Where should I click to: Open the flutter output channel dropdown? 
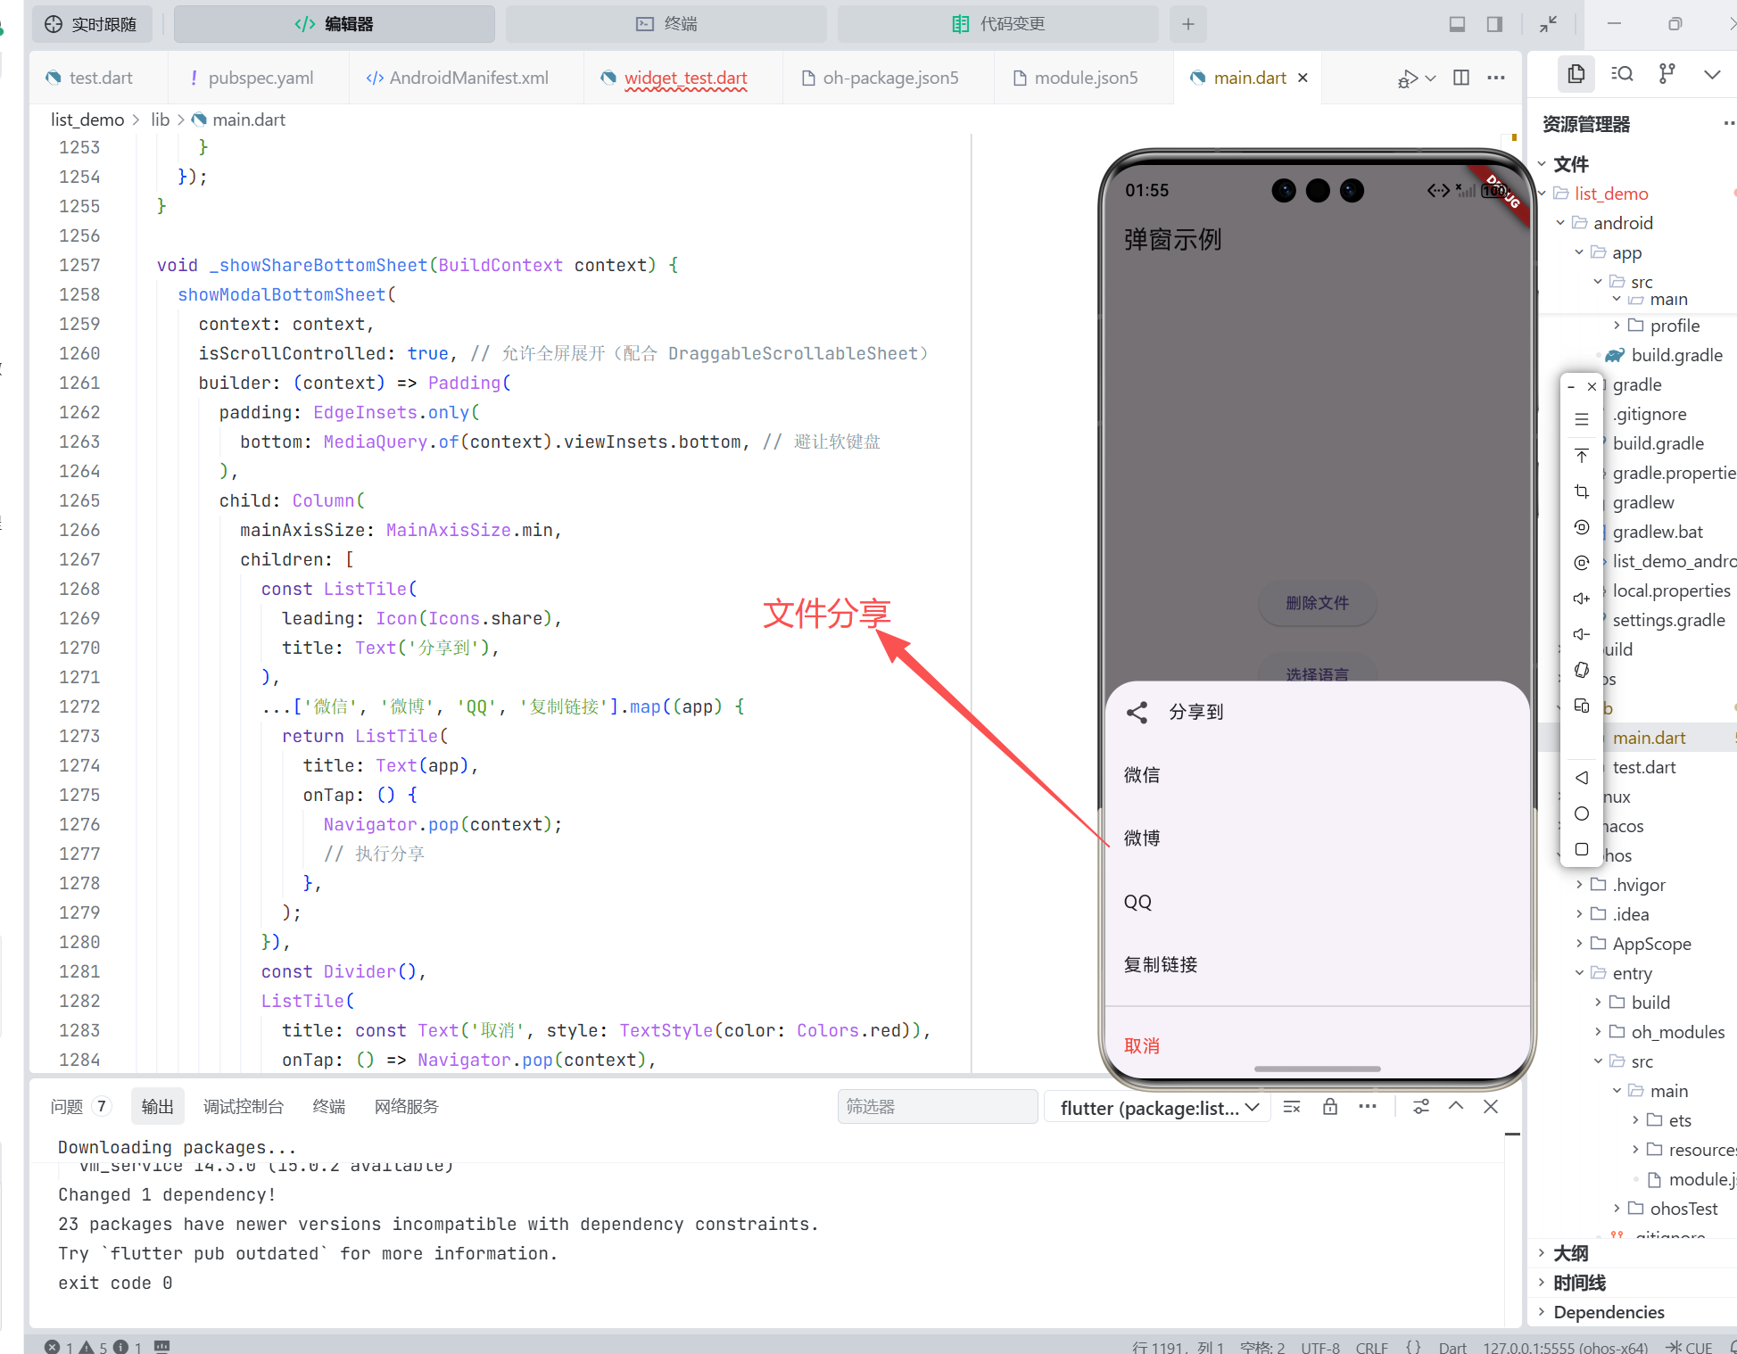1158,1107
